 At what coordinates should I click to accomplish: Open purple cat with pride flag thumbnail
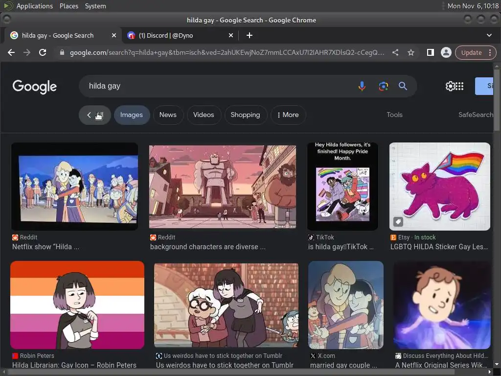[x=440, y=187]
